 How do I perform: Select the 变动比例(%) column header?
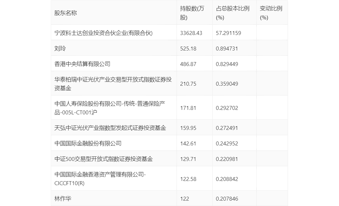(271, 13)
